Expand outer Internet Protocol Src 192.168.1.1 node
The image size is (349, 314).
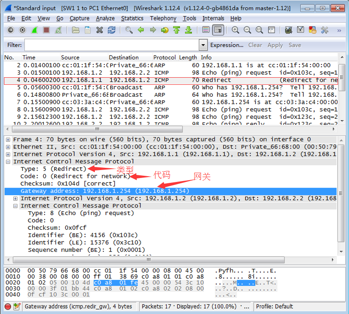(8, 155)
